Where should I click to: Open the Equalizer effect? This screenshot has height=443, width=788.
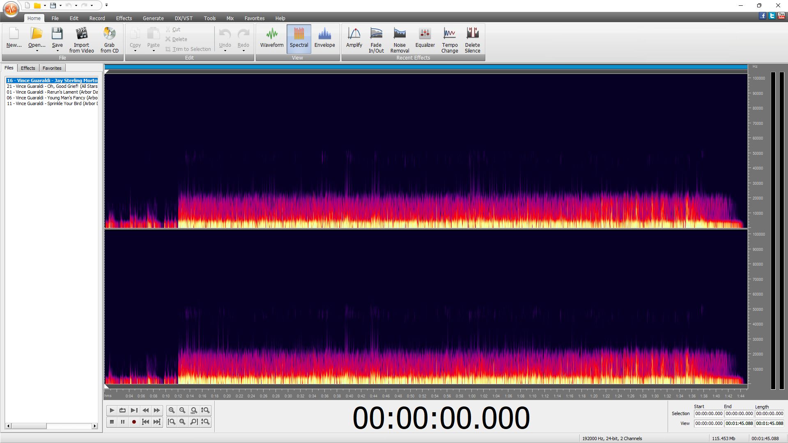425,38
